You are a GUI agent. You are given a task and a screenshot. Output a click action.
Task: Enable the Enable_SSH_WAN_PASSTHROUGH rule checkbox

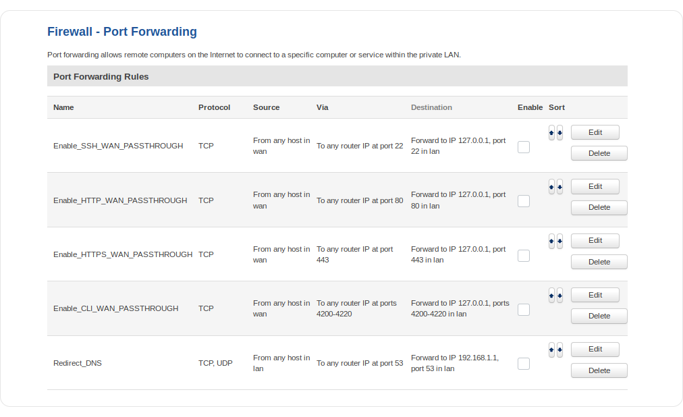(x=524, y=147)
